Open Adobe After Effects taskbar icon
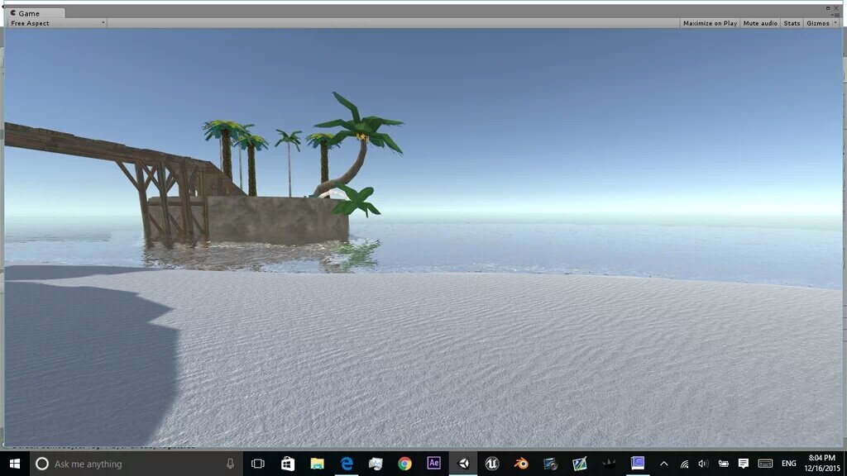Screen dimensions: 847x476 433,464
